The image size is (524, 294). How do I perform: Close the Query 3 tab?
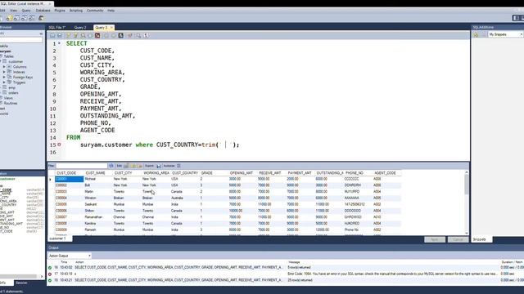pos(111,27)
